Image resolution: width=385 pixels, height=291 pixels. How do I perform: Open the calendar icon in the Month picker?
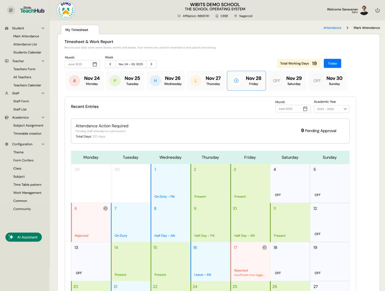(x=95, y=64)
